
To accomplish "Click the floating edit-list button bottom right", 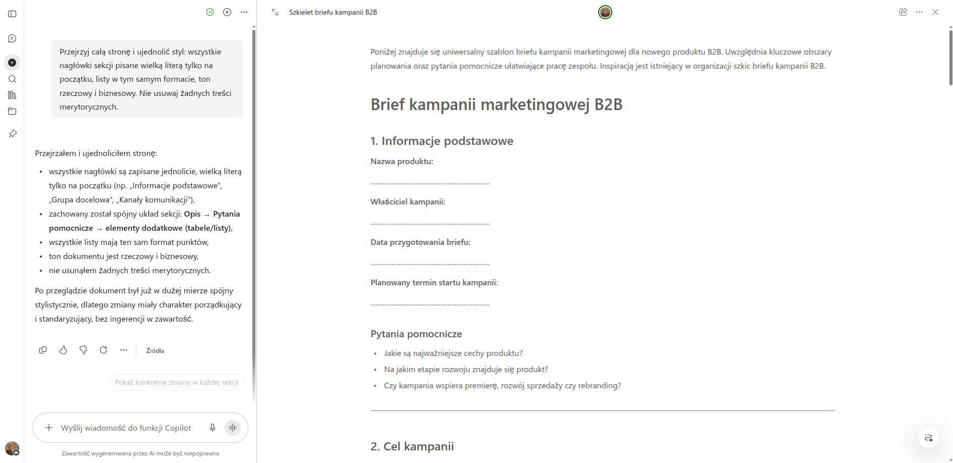I will coord(928,438).
